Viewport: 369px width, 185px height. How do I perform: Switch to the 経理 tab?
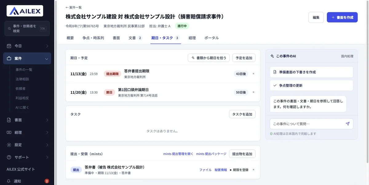[192, 38]
